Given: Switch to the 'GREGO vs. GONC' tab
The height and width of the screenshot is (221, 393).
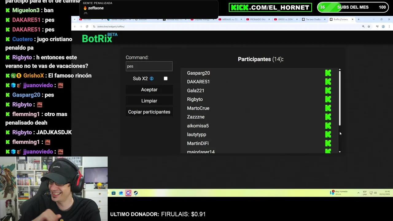Looking at the screenshot, I should (x=286, y=19).
